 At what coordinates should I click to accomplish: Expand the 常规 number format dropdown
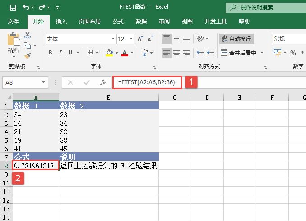[289, 39]
